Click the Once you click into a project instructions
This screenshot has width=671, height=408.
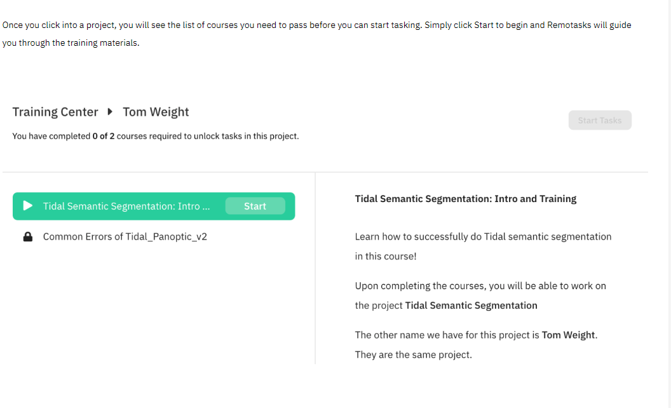tap(316, 34)
